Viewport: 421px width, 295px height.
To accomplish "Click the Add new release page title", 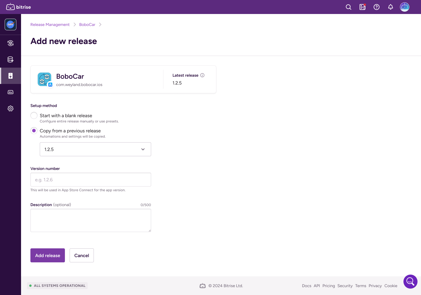I will point(64,41).
